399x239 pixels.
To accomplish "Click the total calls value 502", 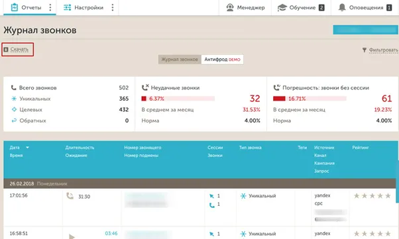I will tap(124, 87).
